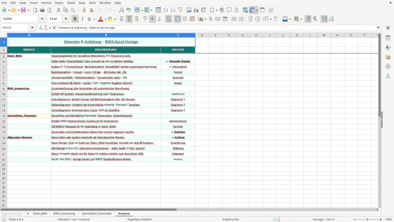The height and width of the screenshot is (222, 394).
Task: Click the Sort dialog icon
Action: pos(158,10)
